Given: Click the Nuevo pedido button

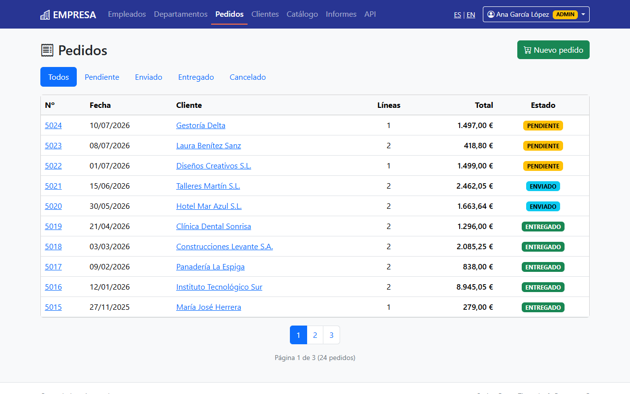Looking at the screenshot, I should [553, 50].
